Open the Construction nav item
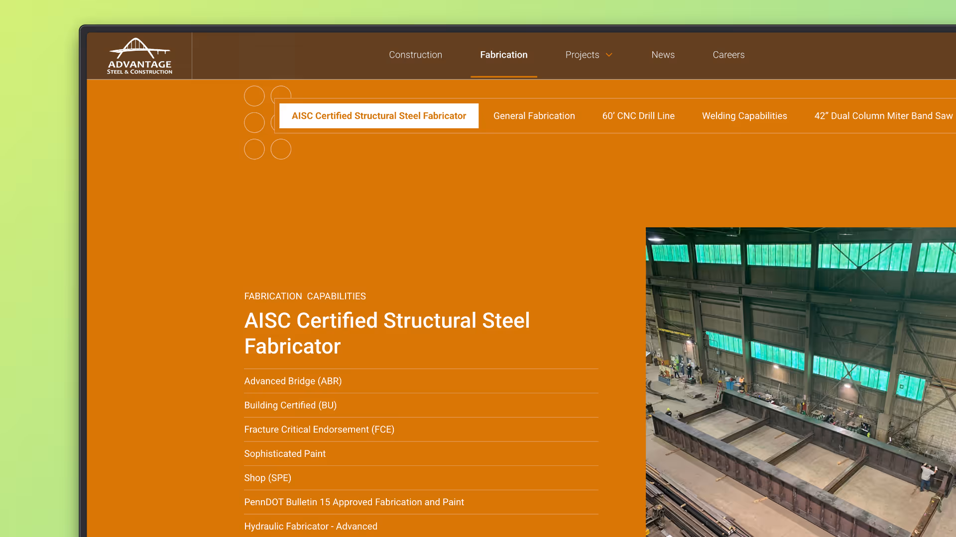The height and width of the screenshot is (537, 956). pos(415,55)
